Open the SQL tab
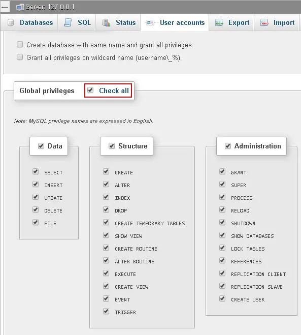This screenshot has height=335, width=301. pos(77,23)
